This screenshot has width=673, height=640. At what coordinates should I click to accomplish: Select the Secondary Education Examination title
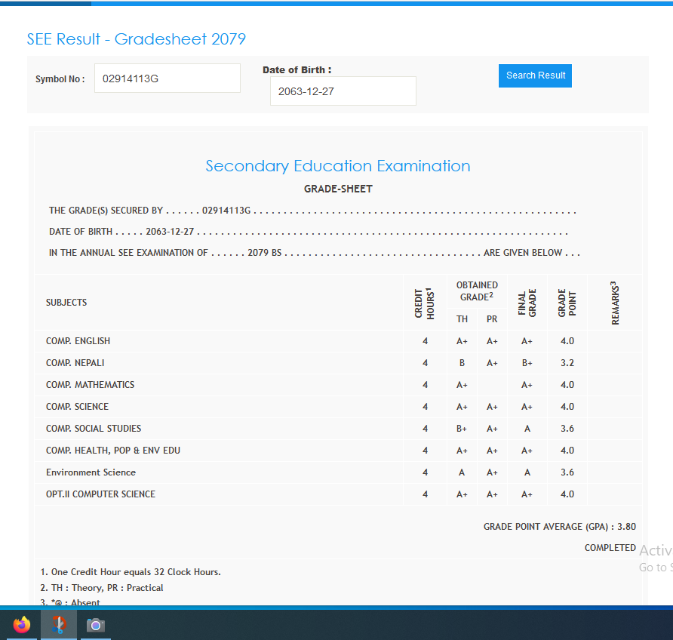(x=338, y=166)
